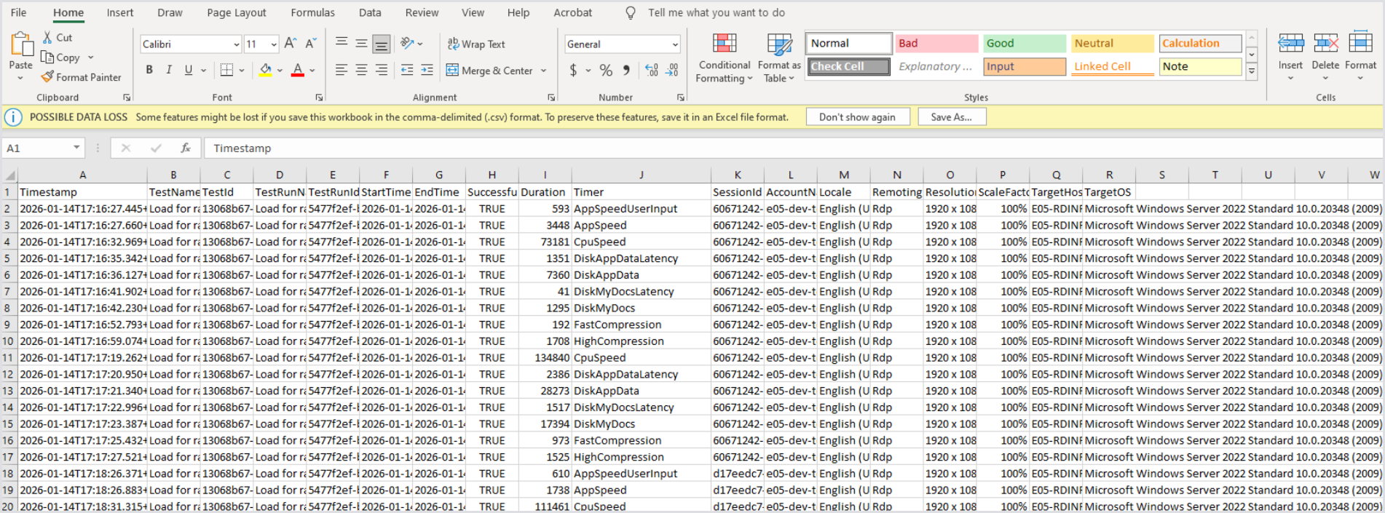Click the Cut scissors icon
This screenshot has height=513, width=1385.
tap(47, 37)
